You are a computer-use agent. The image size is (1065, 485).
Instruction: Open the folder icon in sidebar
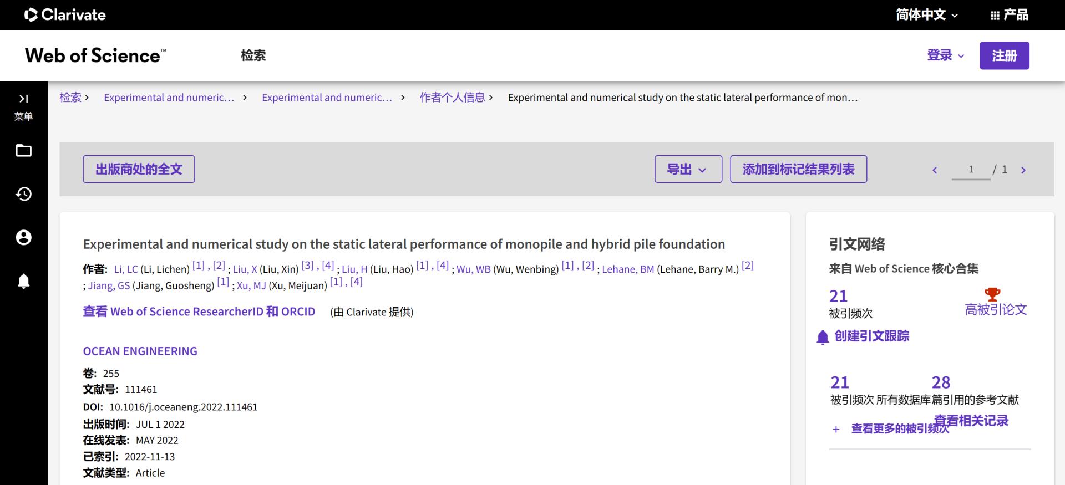tap(23, 151)
